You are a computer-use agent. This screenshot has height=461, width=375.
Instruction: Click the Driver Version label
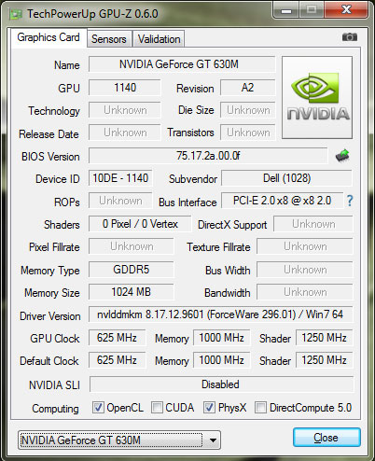(x=49, y=316)
